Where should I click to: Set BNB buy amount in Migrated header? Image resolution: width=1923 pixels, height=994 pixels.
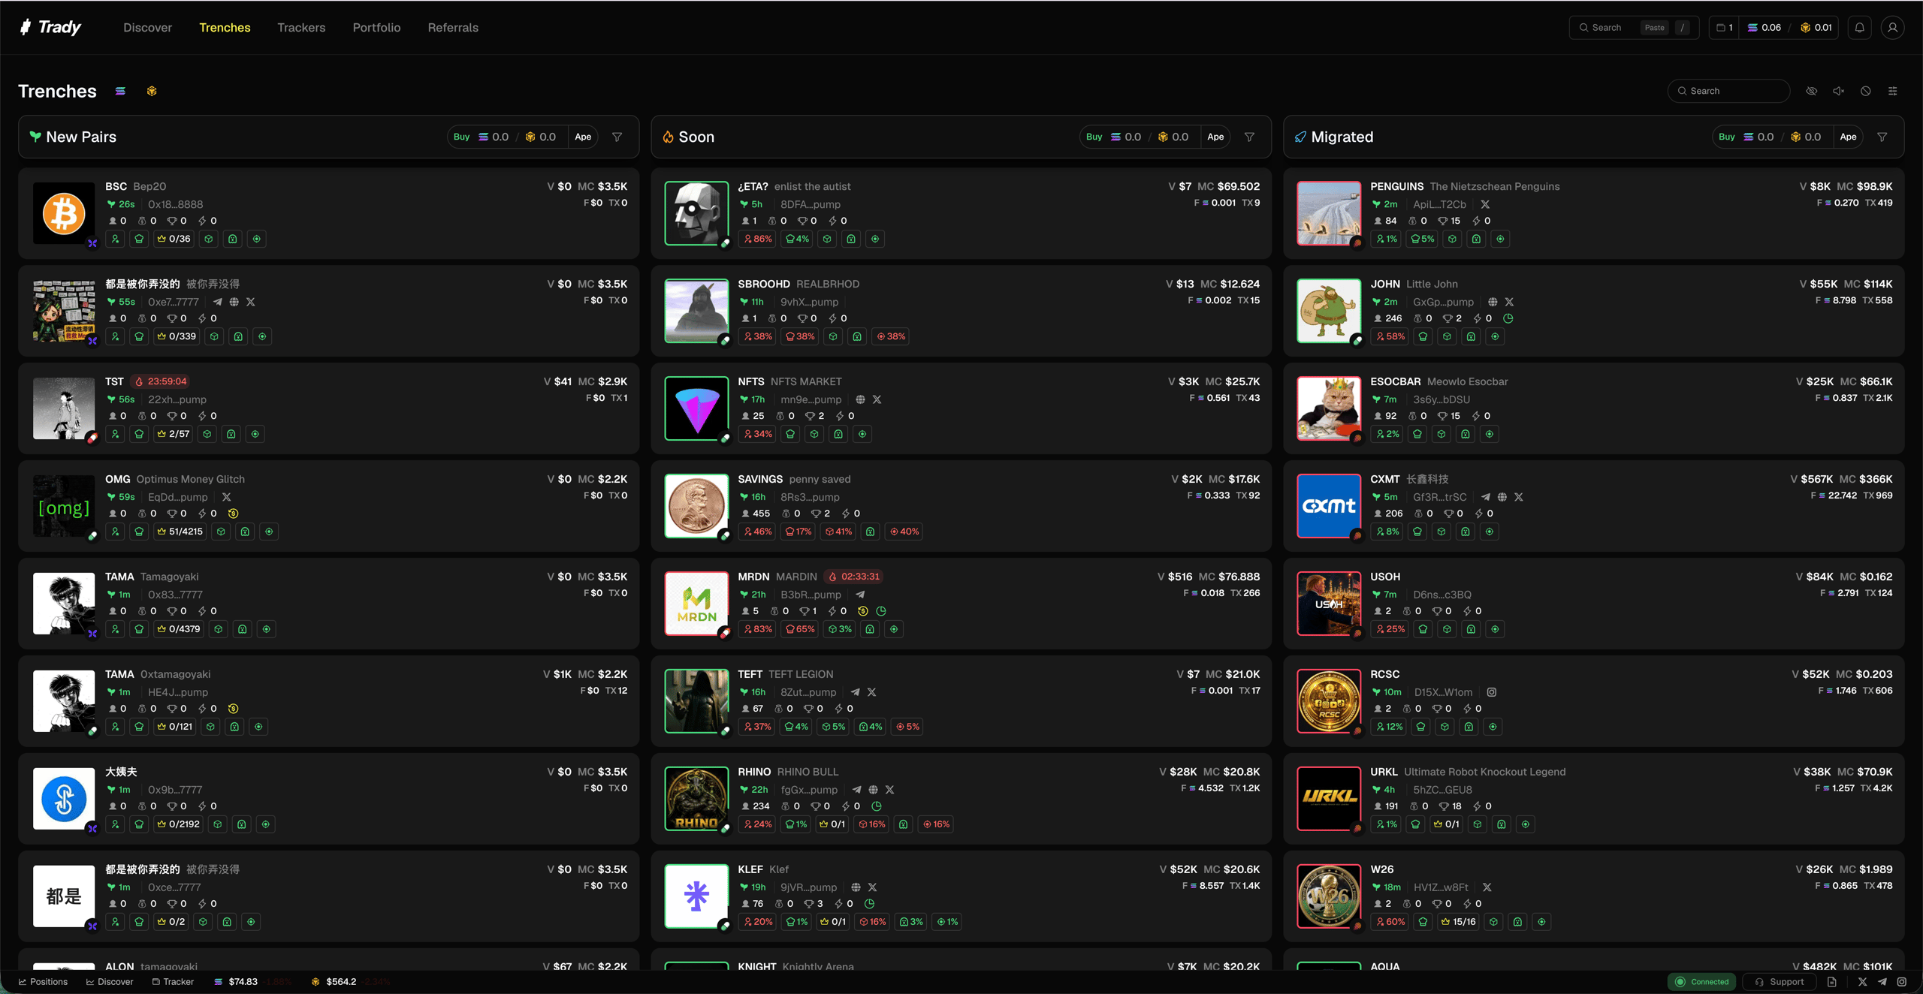pyautogui.click(x=1806, y=137)
